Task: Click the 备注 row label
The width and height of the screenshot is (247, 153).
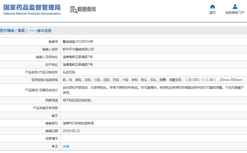Action: pyautogui.click(x=55, y=116)
